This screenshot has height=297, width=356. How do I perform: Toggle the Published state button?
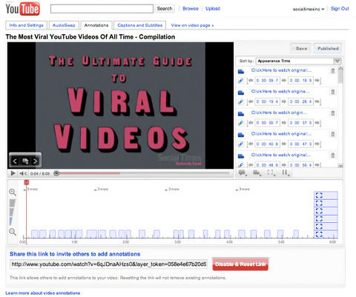328,48
